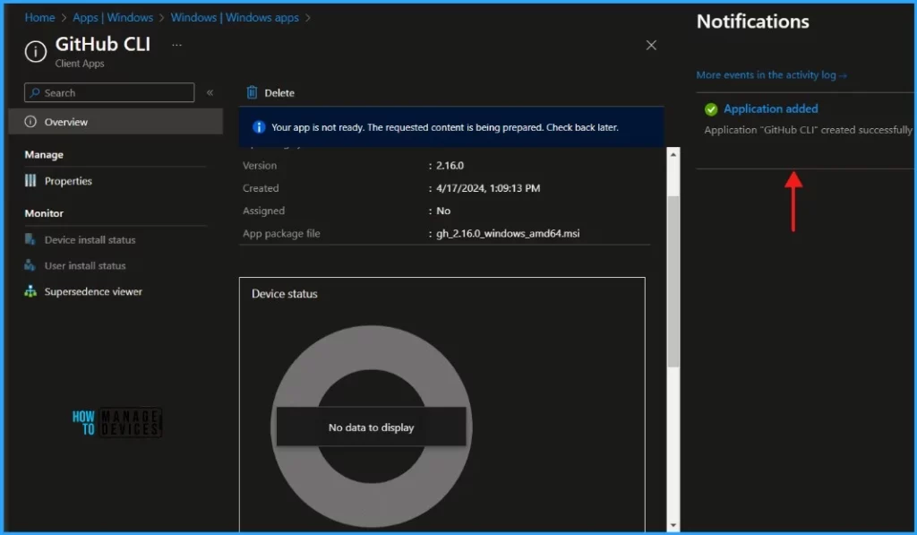Click the User install status icon
The width and height of the screenshot is (917, 535).
point(30,265)
